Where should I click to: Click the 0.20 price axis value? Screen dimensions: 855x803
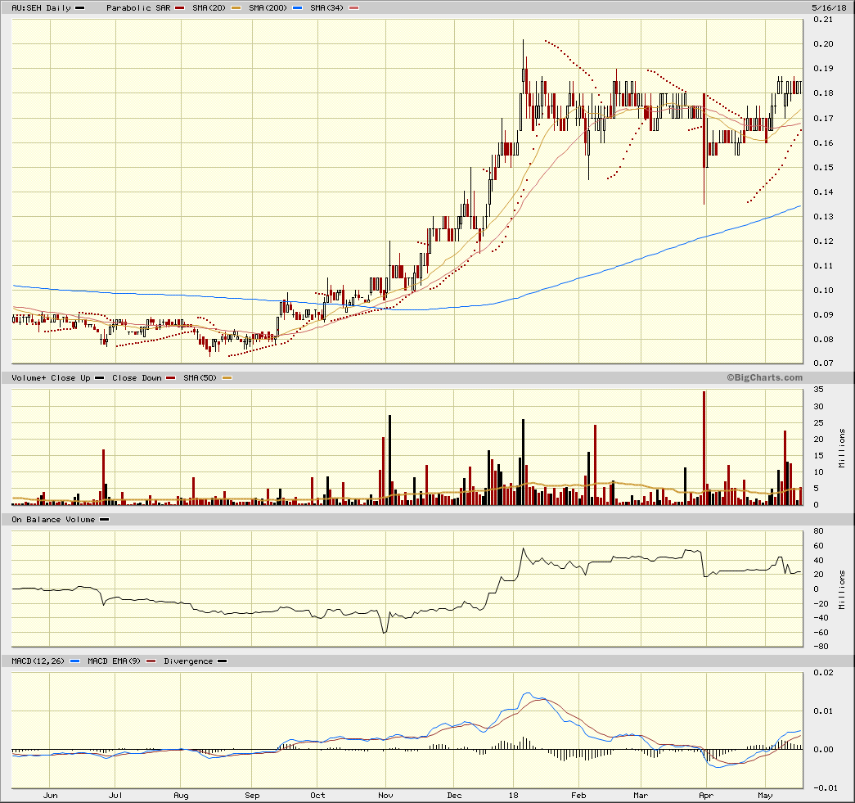823,44
